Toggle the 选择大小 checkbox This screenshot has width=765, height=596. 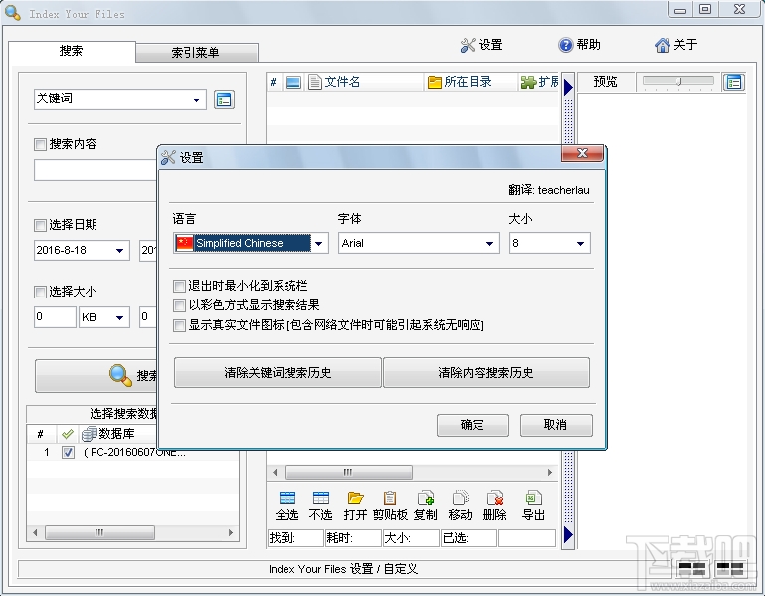40,292
